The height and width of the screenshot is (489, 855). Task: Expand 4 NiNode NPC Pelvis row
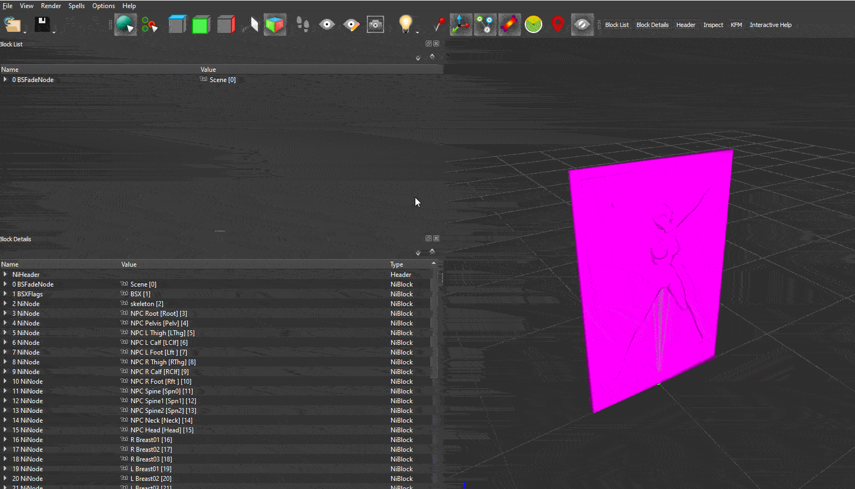(5, 323)
